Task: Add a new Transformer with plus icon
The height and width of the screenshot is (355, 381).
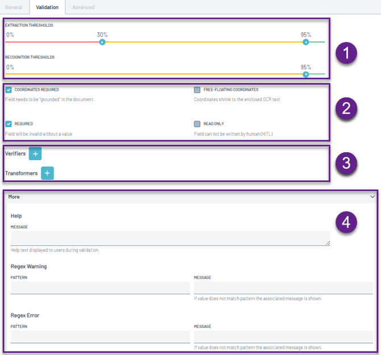Action: [47, 173]
